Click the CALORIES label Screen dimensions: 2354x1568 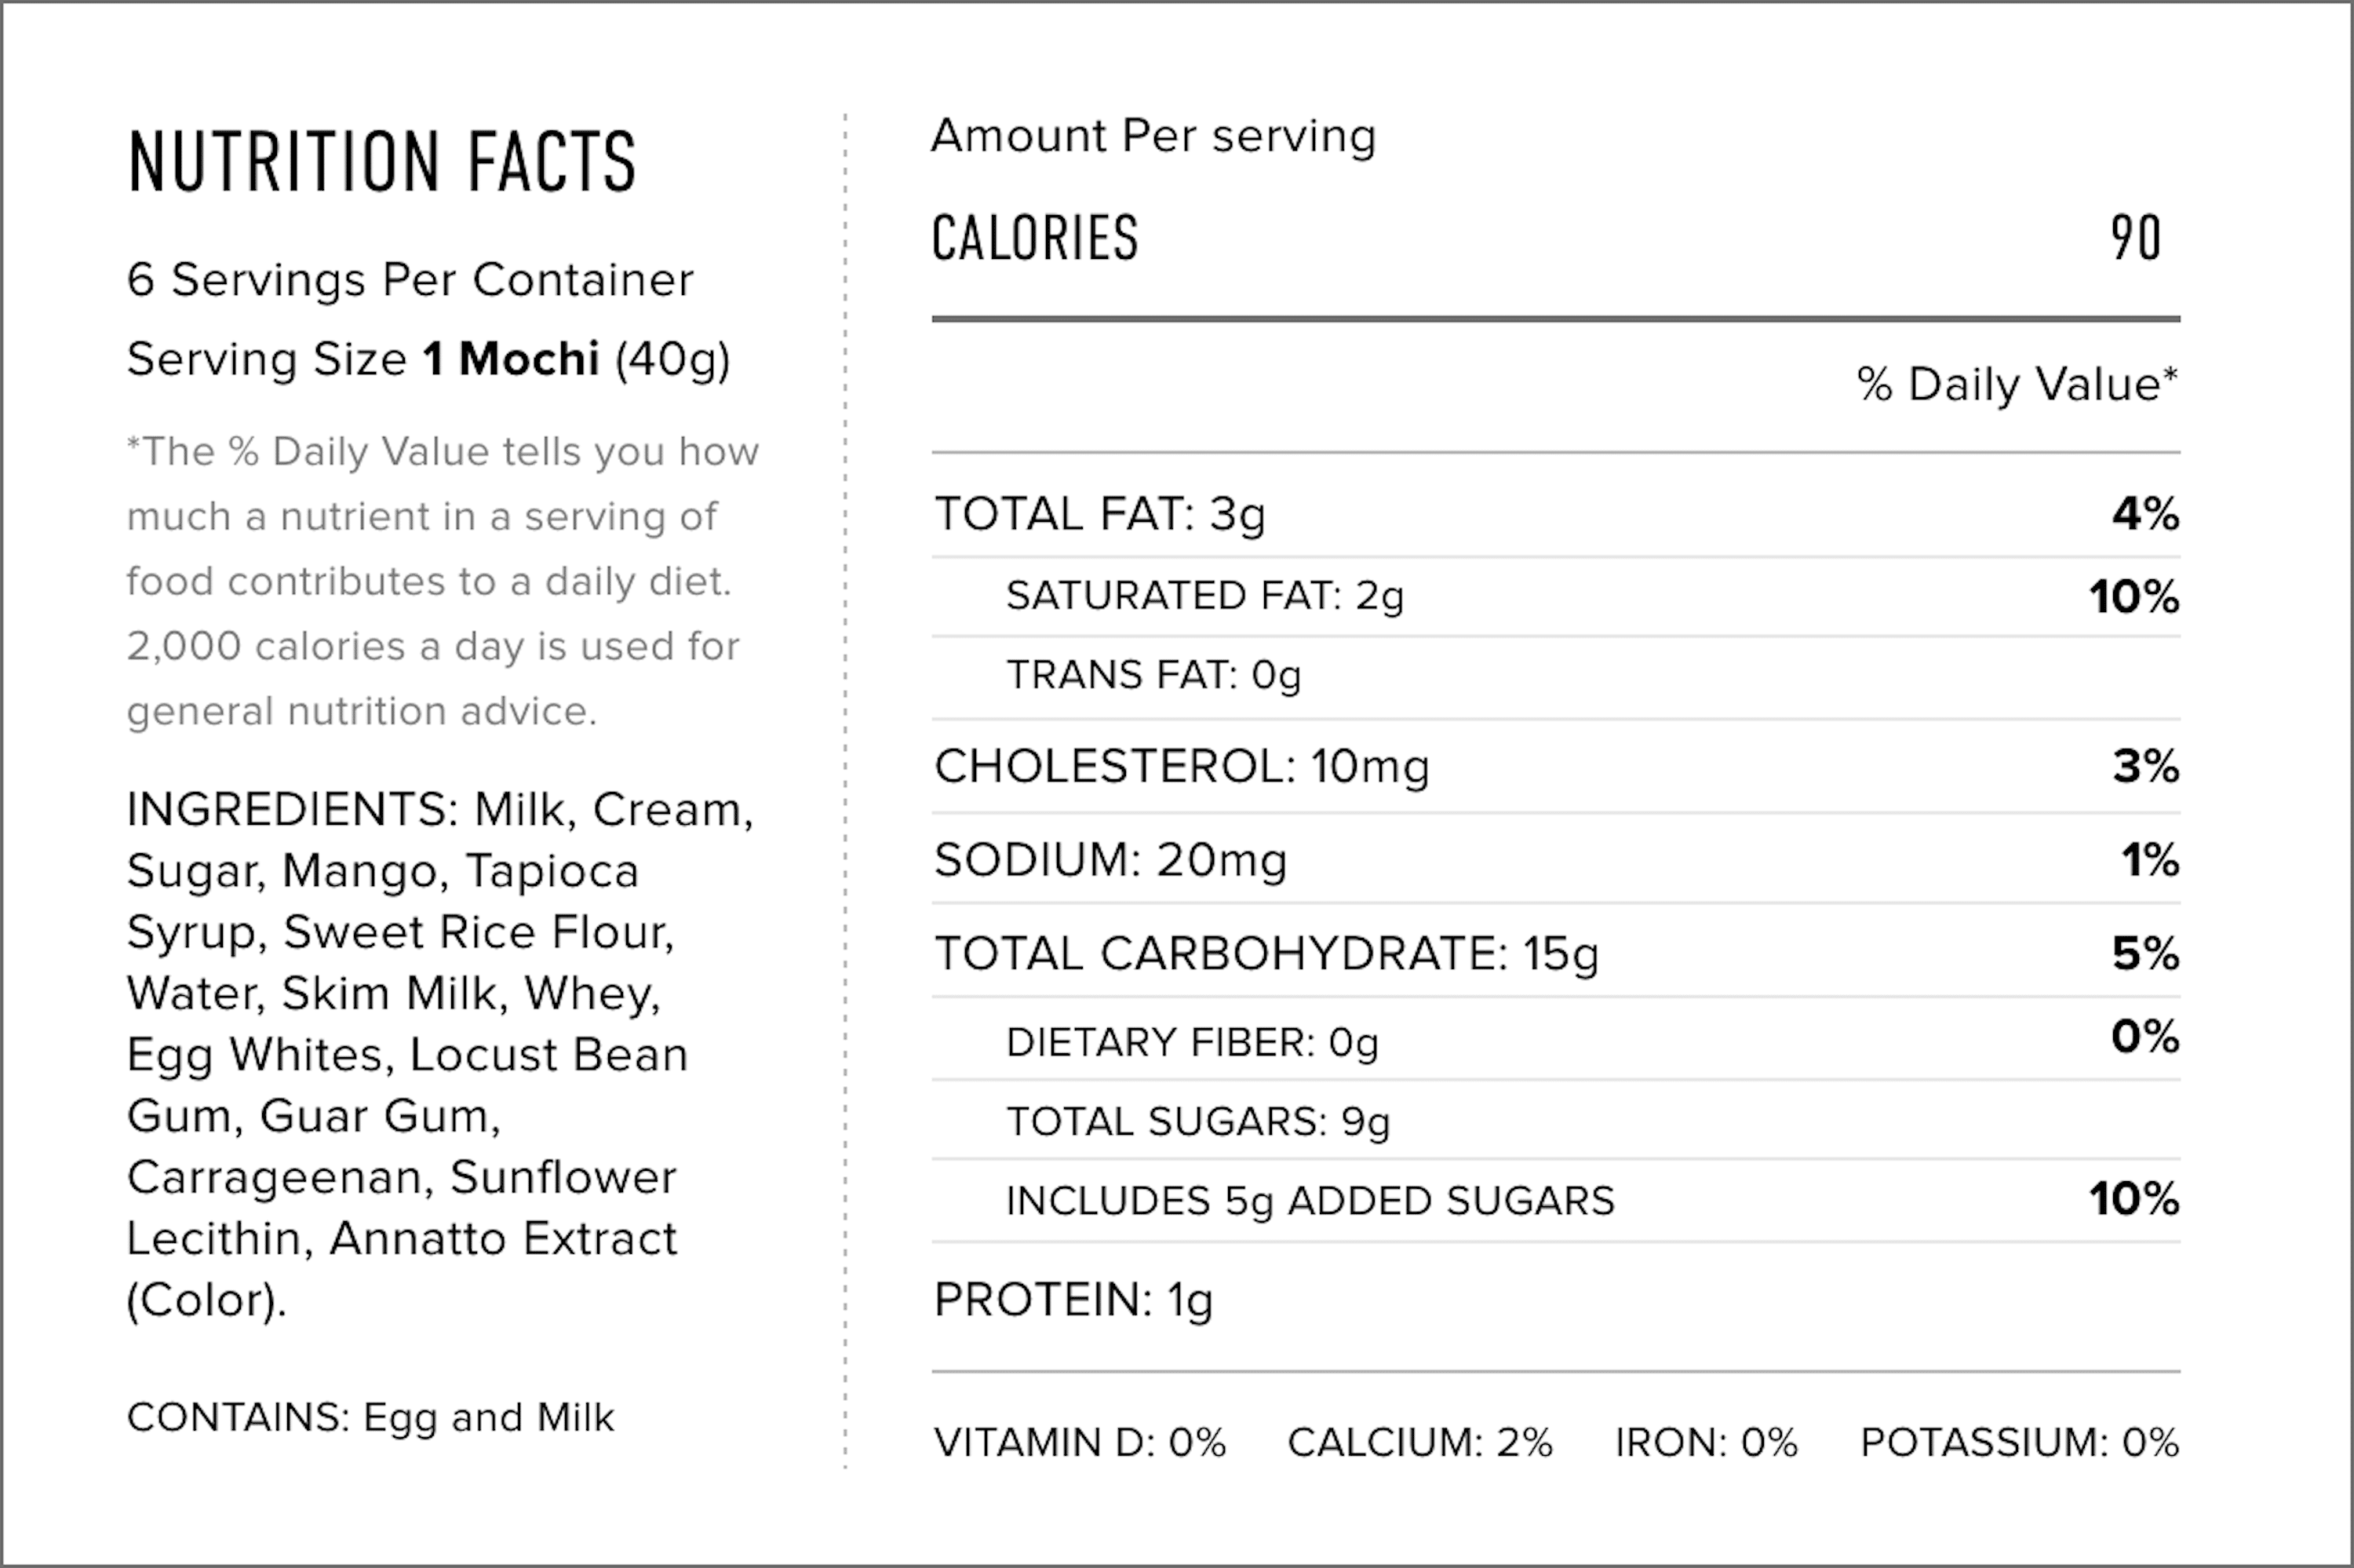tap(1034, 238)
